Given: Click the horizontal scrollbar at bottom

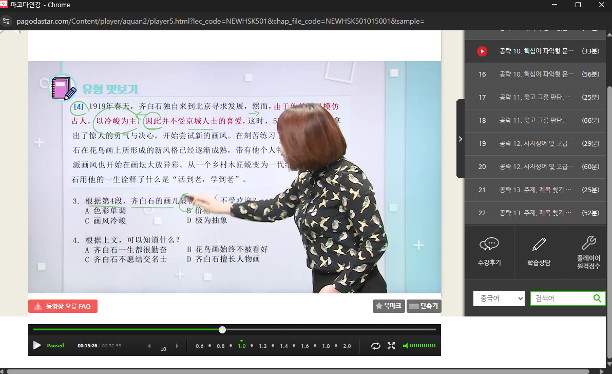Looking at the screenshot, I should (298, 371).
